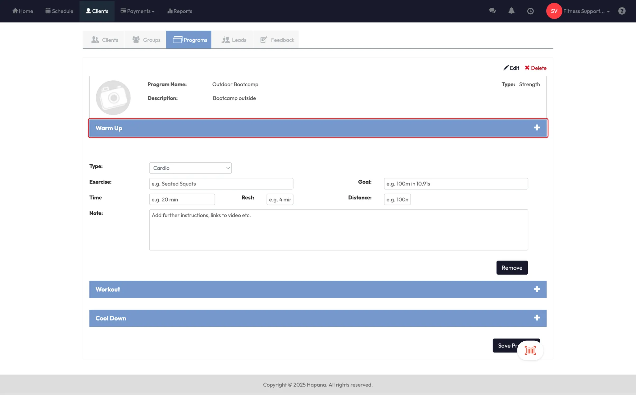Open the Fitness Support account dropdown
Screen dimensions: 636x395
point(586,11)
